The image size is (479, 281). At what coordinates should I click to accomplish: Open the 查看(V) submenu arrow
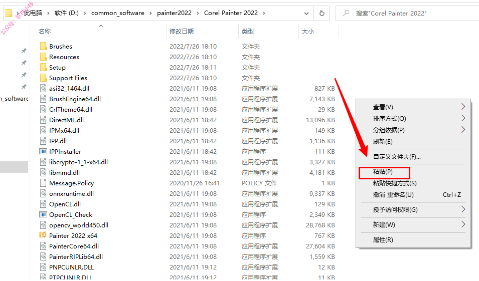click(463, 107)
